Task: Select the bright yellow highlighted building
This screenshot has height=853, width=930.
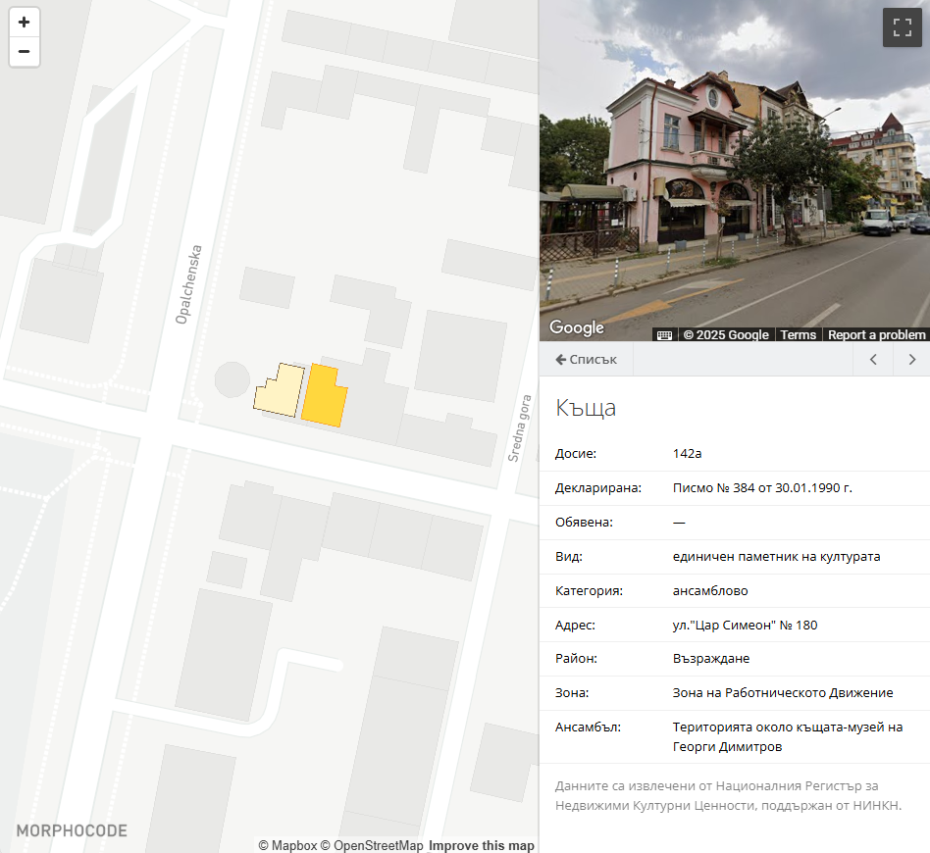Action: (x=323, y=397)
